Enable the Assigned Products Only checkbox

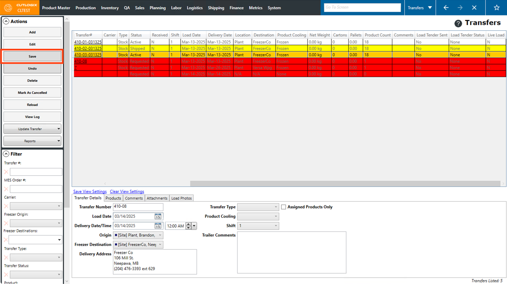[284, 207]
